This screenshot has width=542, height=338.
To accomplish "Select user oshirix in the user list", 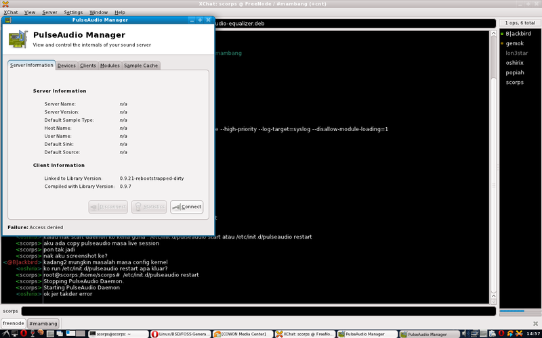I will click(515, 62).
